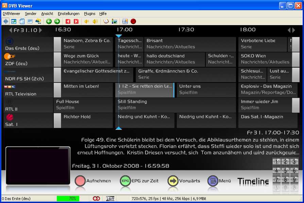Open the tools and settings toolbar icon
Screen dimensions: 304x203
tap(125, 21)
